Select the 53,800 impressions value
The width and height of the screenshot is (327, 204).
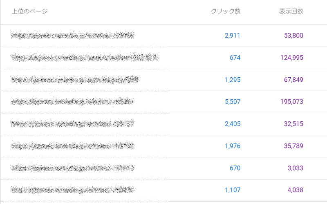click(x=293, y=36)
